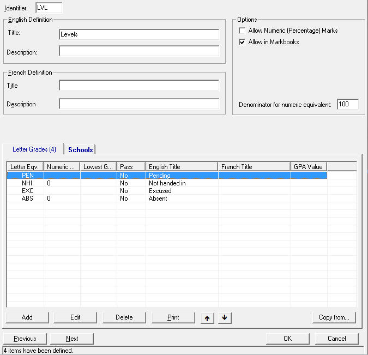Image resolution: width=368 pixels, height=355 pixels.
Task: Click the Denominator for numeric equivalent field
Action: [347, 104]
